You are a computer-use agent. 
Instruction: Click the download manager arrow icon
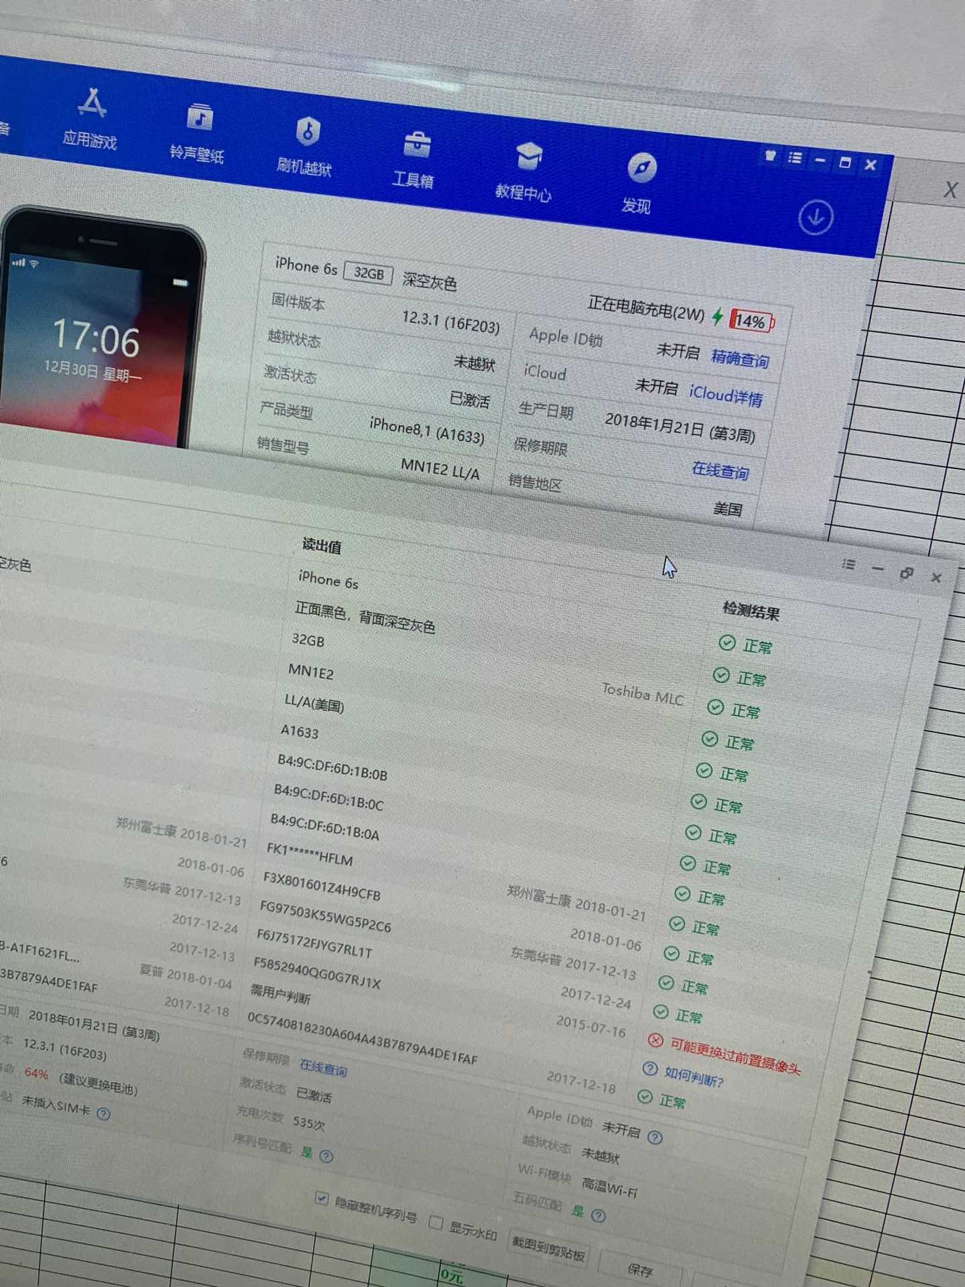pyautogui.click(x=816, y=217)
